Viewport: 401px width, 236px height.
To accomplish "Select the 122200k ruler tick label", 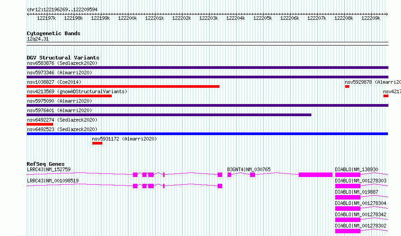I will coord(128,18).
